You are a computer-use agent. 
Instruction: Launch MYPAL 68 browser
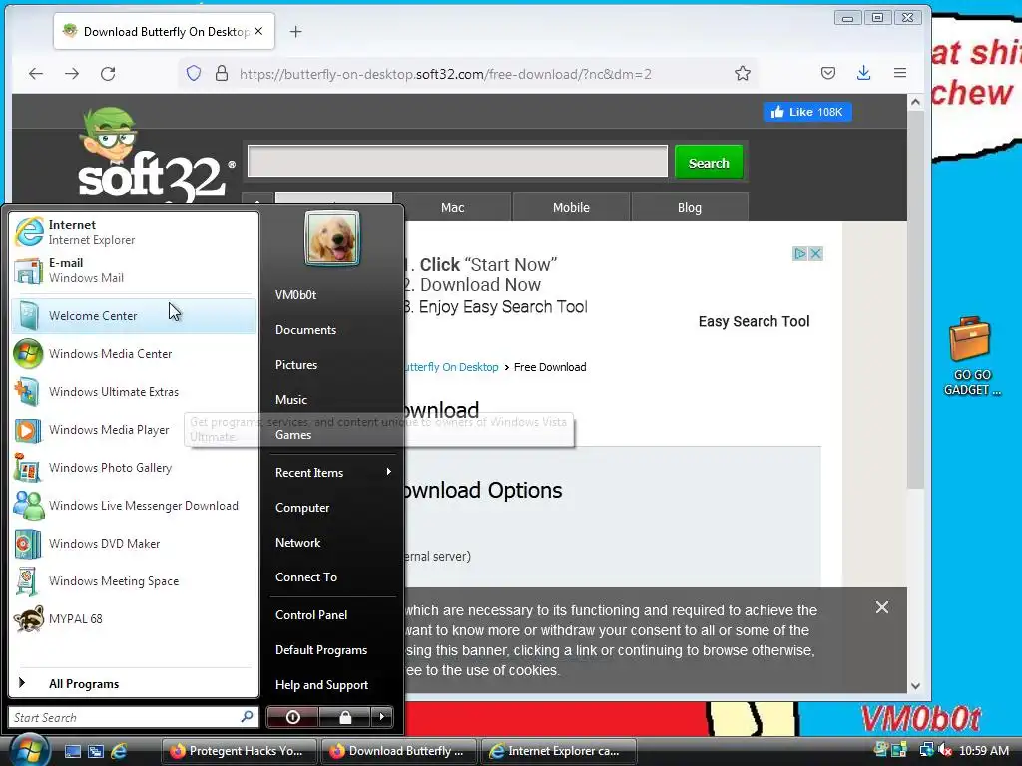coord(134,618)
